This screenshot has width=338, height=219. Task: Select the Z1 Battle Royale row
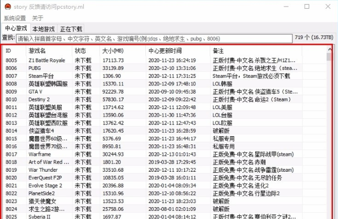pos(165,60)
